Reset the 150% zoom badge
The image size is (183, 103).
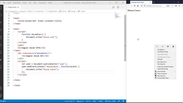[168, 6]
